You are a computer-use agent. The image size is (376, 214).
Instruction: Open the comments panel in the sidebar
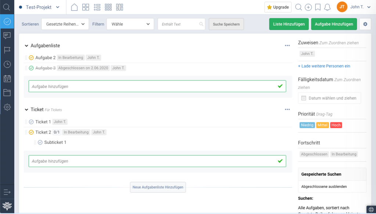pyautogui.click(x=7, y=35)
